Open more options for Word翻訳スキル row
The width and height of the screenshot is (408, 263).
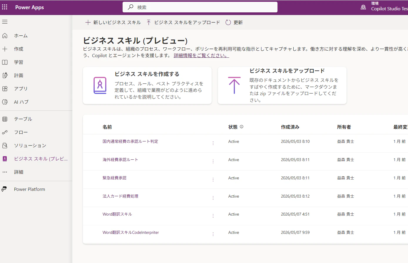pos(213,216)
